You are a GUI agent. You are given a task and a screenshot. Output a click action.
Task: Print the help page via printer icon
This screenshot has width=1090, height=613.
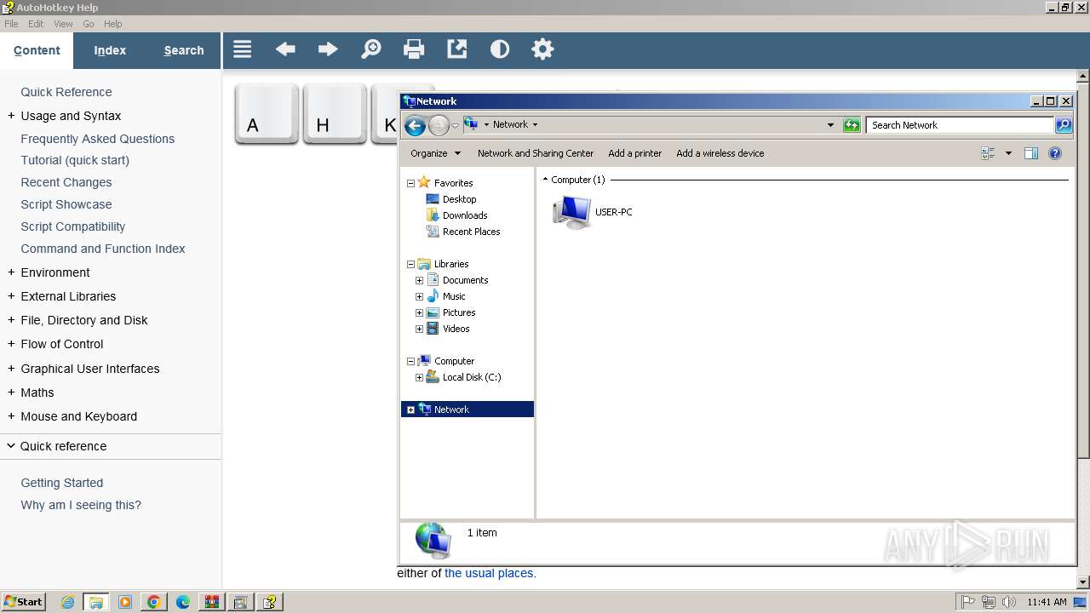414,49
